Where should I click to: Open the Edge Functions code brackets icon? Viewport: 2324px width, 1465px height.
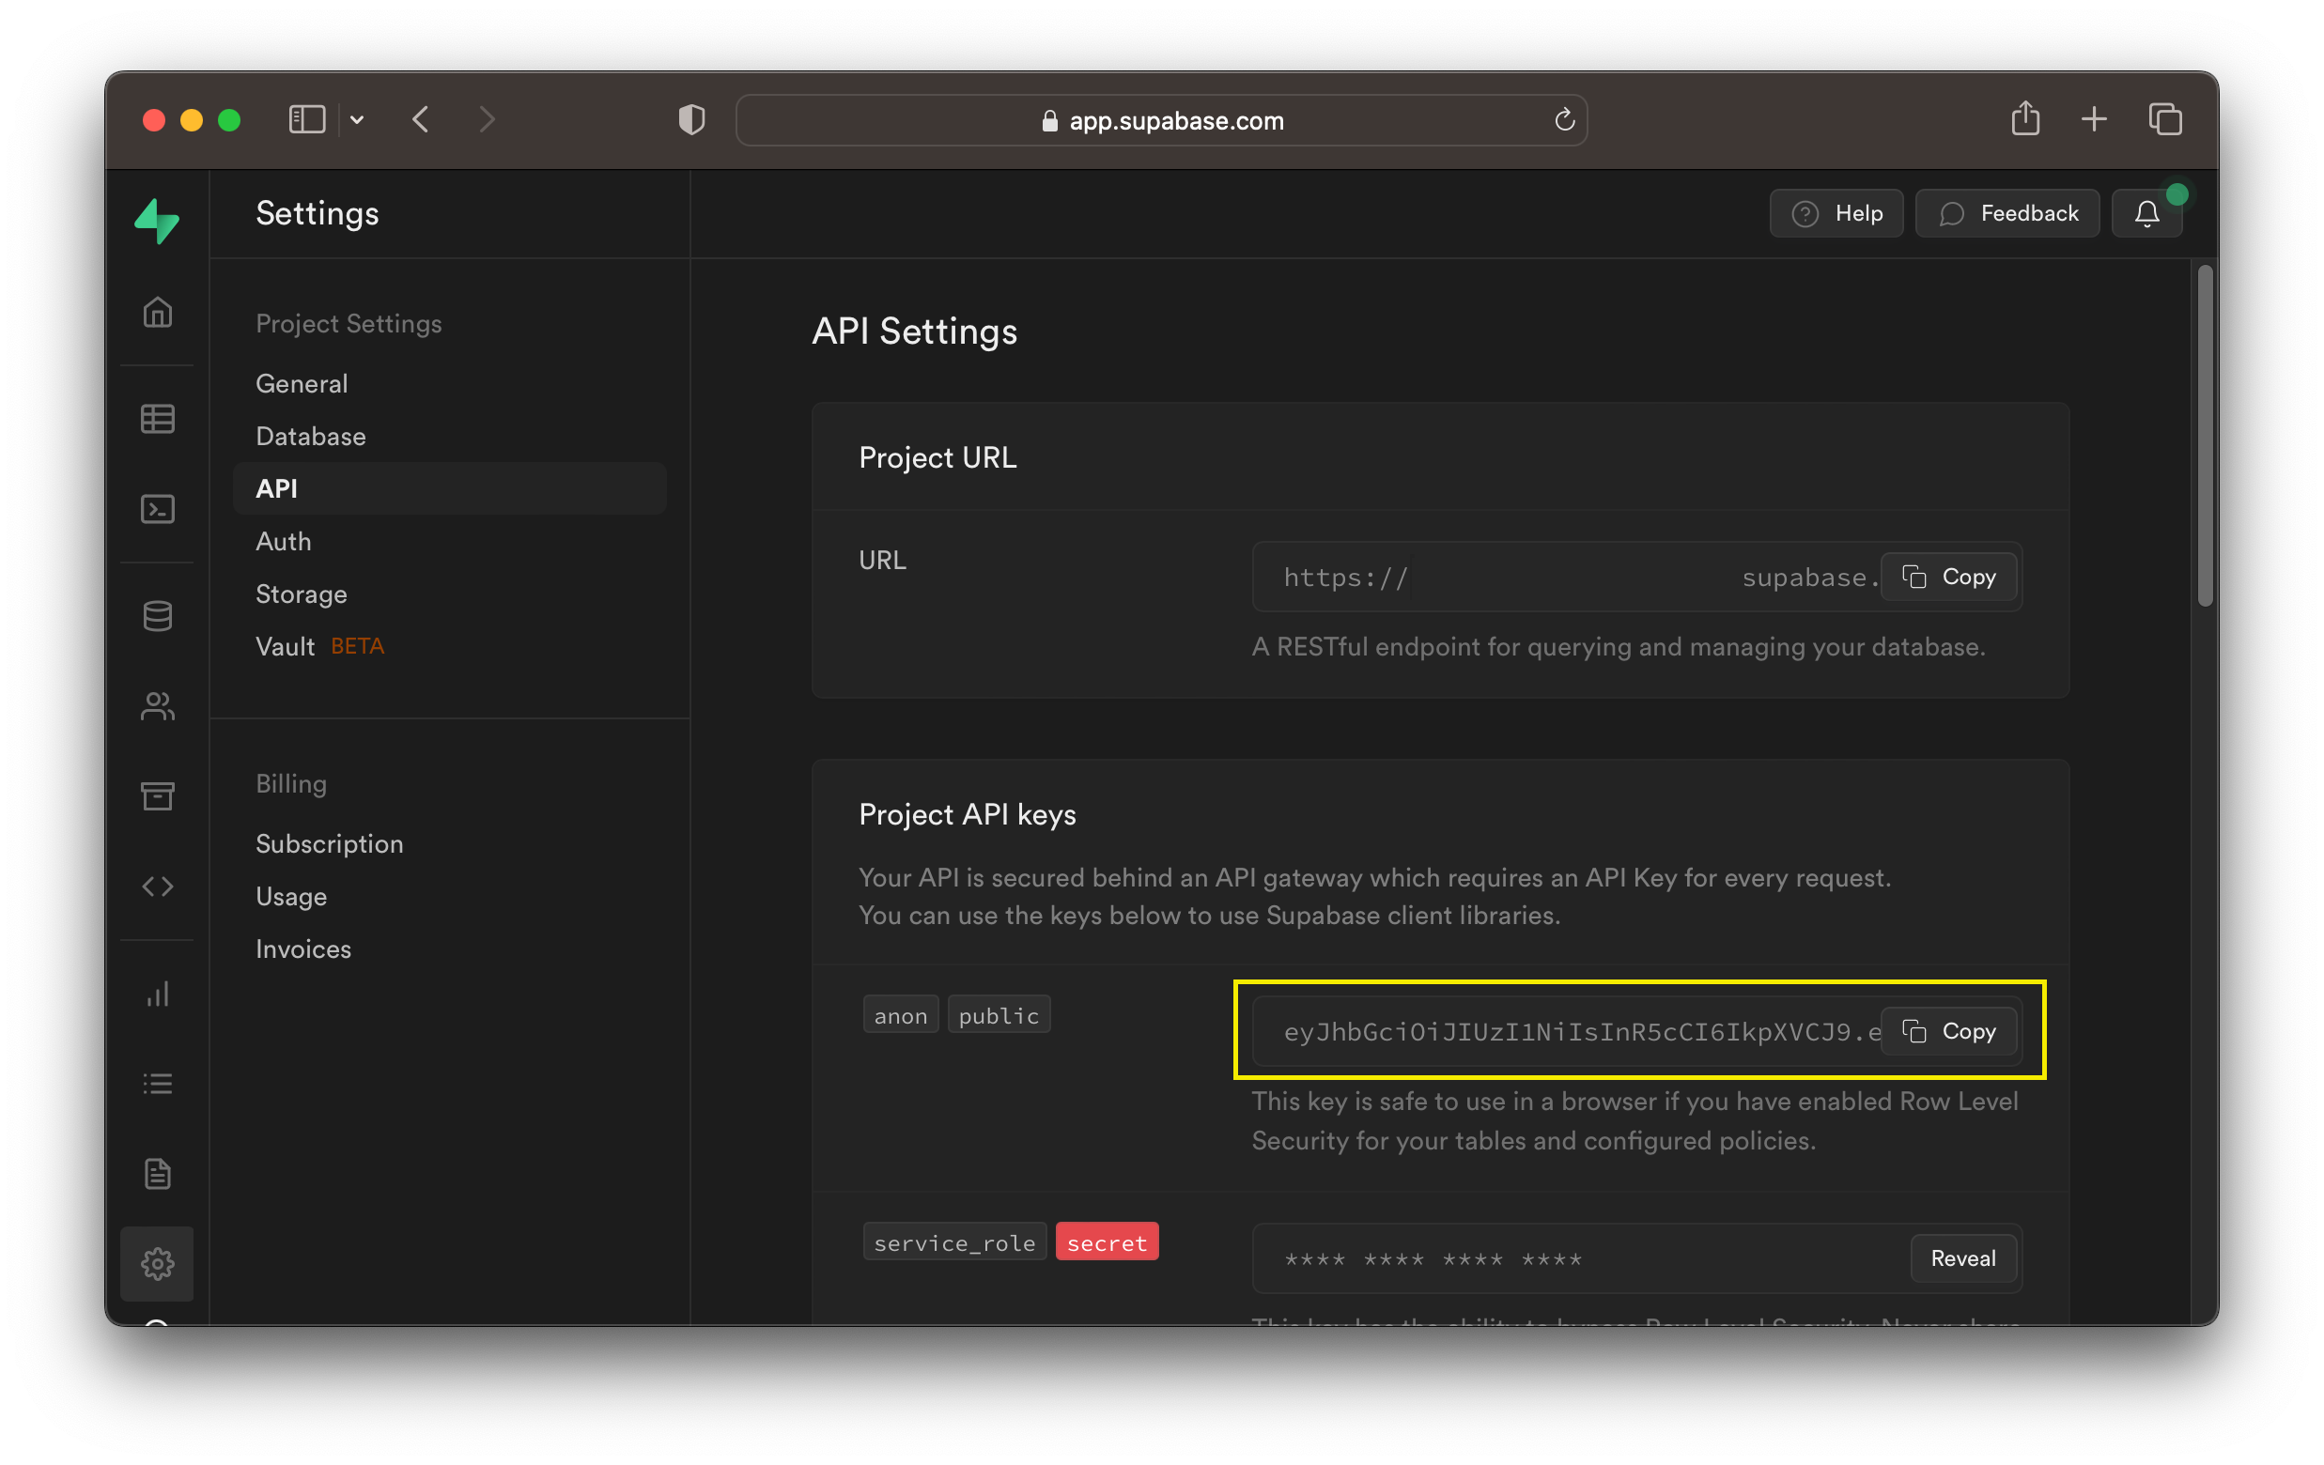(x=157, y=886)
